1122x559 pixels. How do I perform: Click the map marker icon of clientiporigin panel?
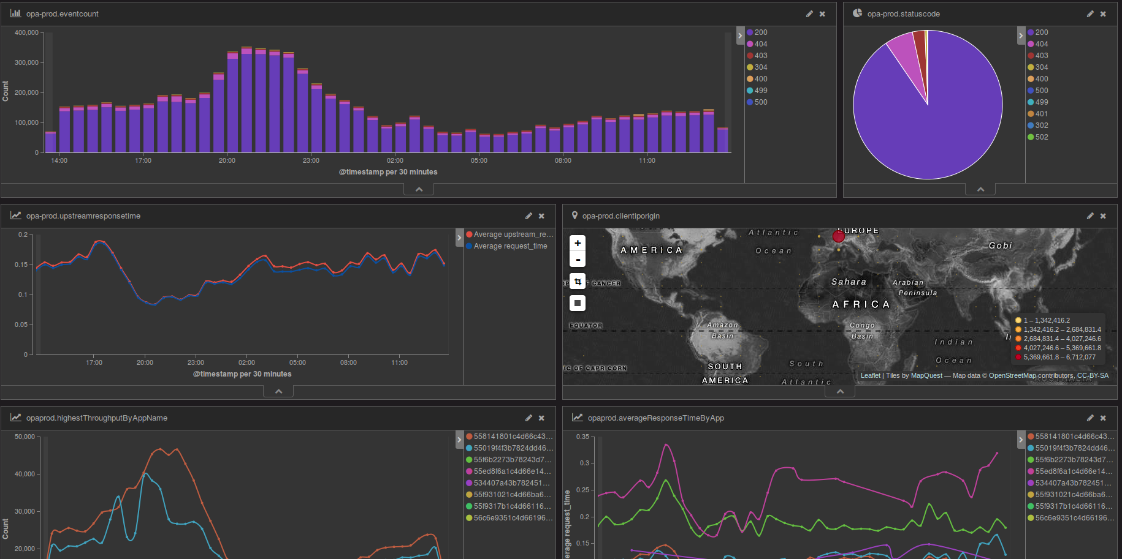coord(574,216)
